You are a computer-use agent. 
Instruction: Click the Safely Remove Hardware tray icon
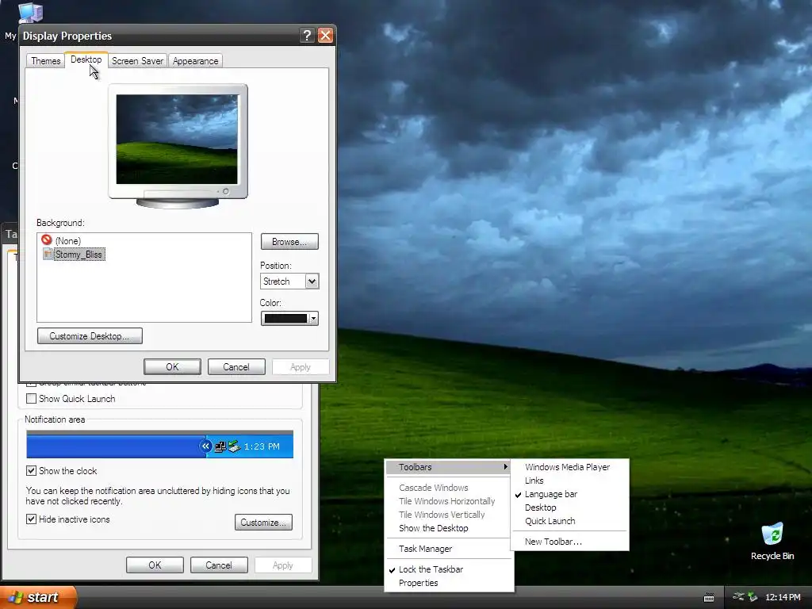[753, 597]
